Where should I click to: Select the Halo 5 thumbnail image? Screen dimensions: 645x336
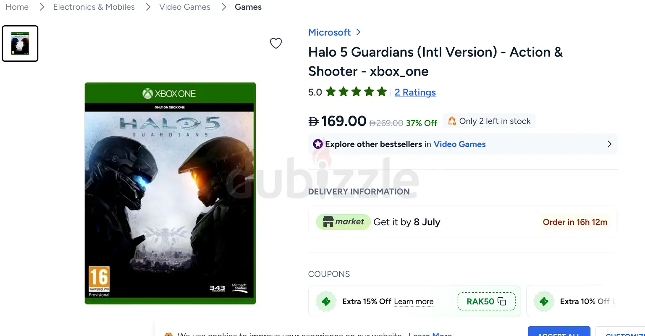tap(20, 44)
